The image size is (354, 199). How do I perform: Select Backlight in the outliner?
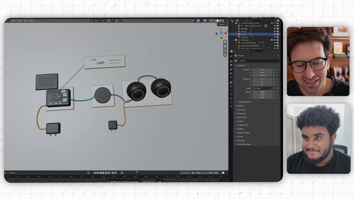click(x=244, y=29)
